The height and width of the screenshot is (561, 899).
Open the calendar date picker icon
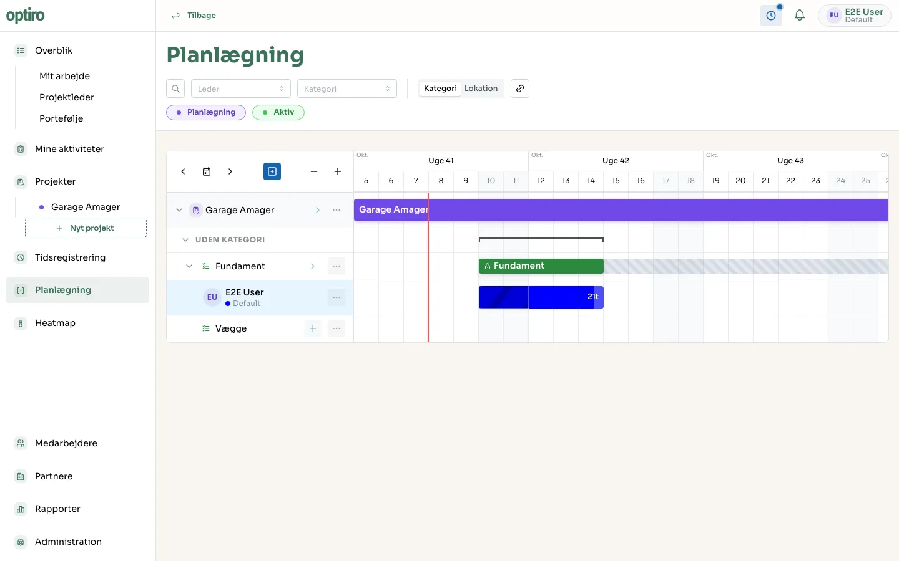pos(207,171)
